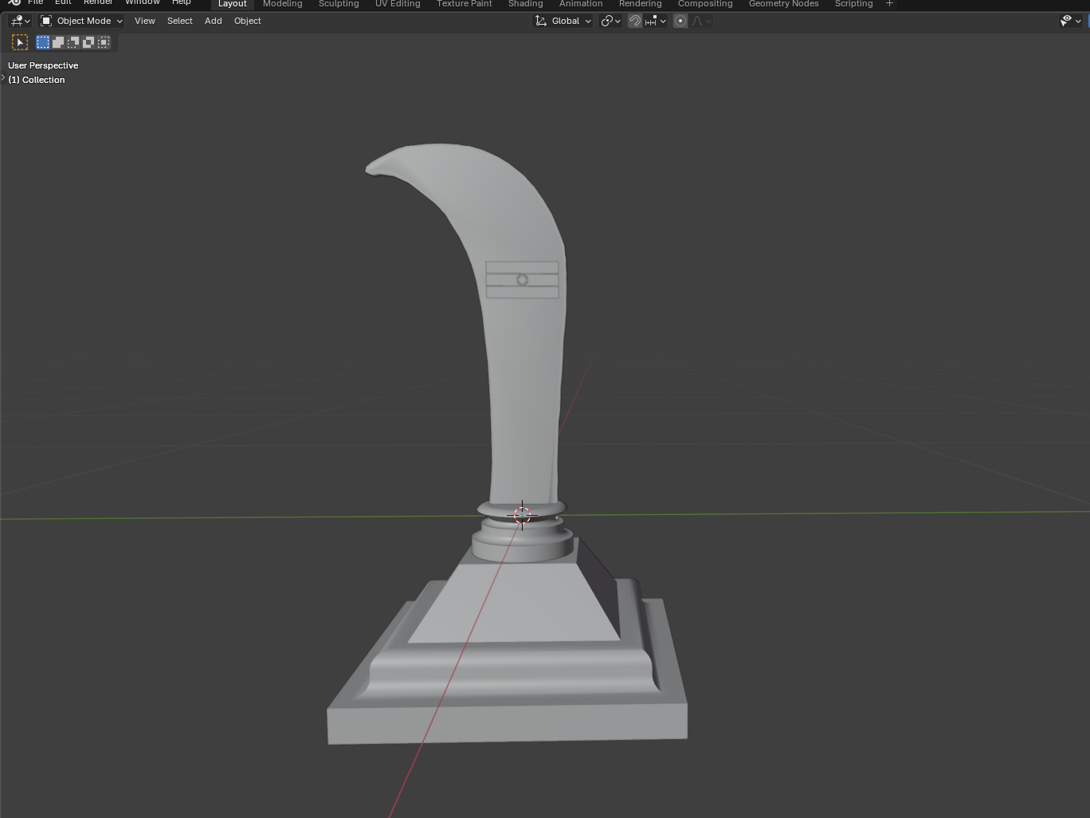Screen dimensions: 1090x818
Task: Open the editor type selector
Action: coord(20,21)
